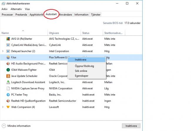Image resolution: width=191 pixels, height=131 pixels.
Task: Click the AVG Technologies CZ publisher cell
Action: coord(64,39)
